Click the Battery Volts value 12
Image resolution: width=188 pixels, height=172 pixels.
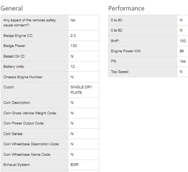(x=72, y=66)
